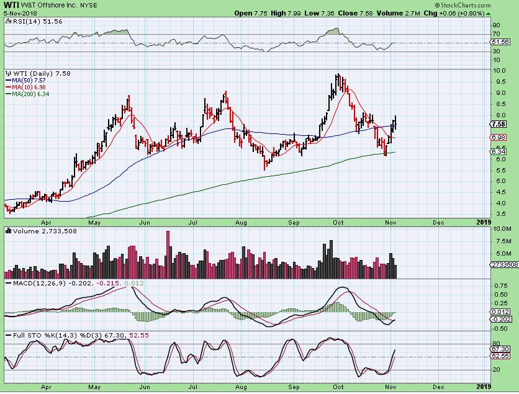Click the WTI (Daily) 7.58 legend text

pyautogui.click(x=42, y=73)
